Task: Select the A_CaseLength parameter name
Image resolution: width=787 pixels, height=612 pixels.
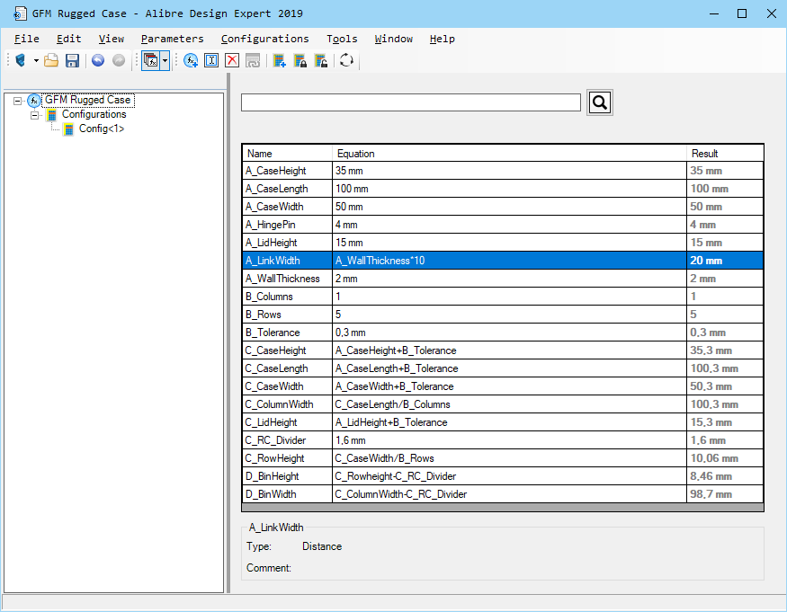Action: [x=277, y=189]
